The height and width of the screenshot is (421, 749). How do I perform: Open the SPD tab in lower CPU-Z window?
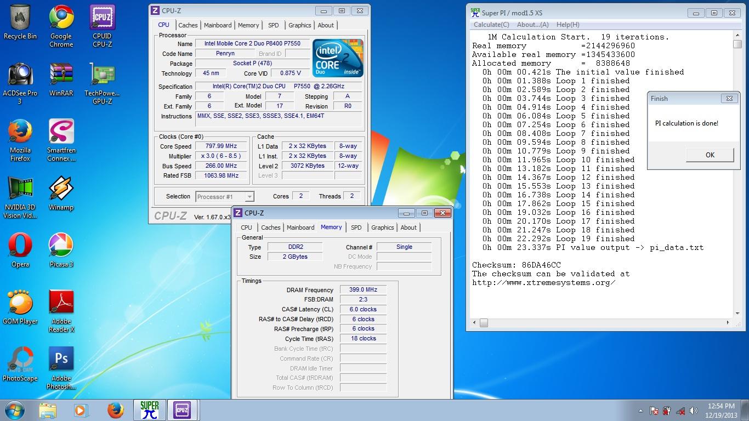pyautogui.click(x=356, y=227)
